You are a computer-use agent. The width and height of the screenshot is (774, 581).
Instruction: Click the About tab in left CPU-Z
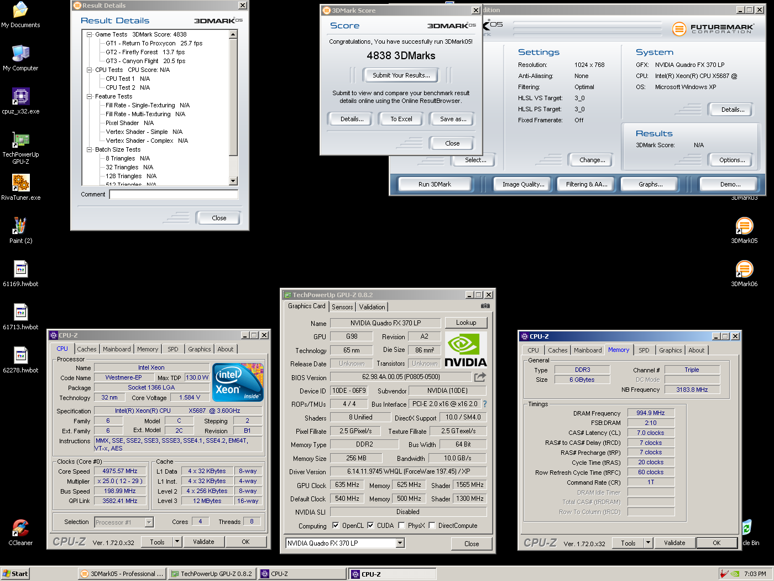tap(225, 349)
